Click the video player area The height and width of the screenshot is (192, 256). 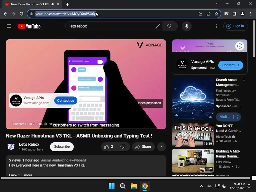click(86, 84)
